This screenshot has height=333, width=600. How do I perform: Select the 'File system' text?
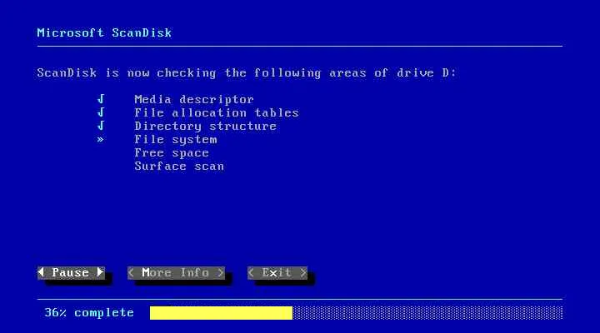pyautogui.click(x=176, y=140)
